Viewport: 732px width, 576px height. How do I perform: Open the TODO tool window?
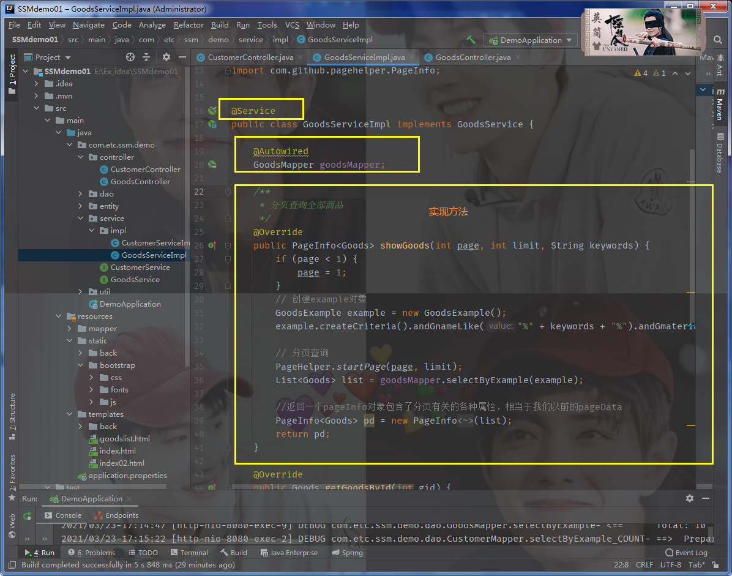point(143,553)
